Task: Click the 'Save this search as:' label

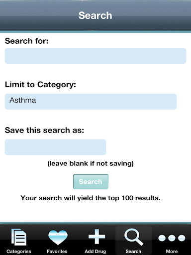Action: 44,130
